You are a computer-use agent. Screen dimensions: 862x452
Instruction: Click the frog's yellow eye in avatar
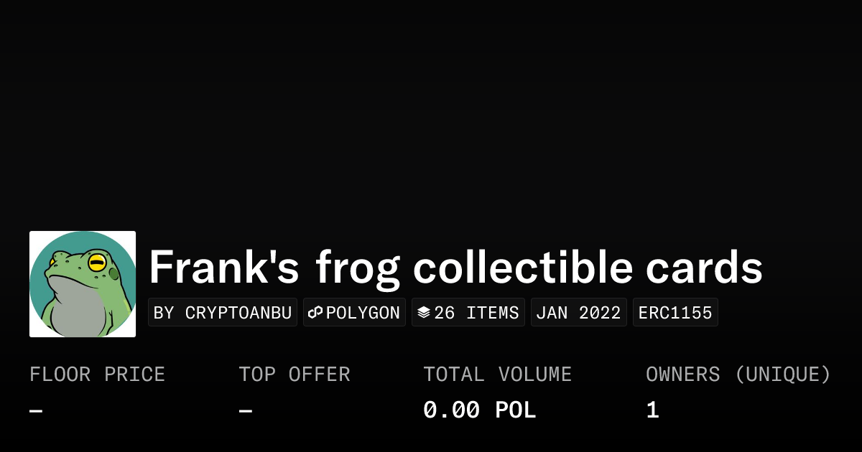click(x=97, y=263)
